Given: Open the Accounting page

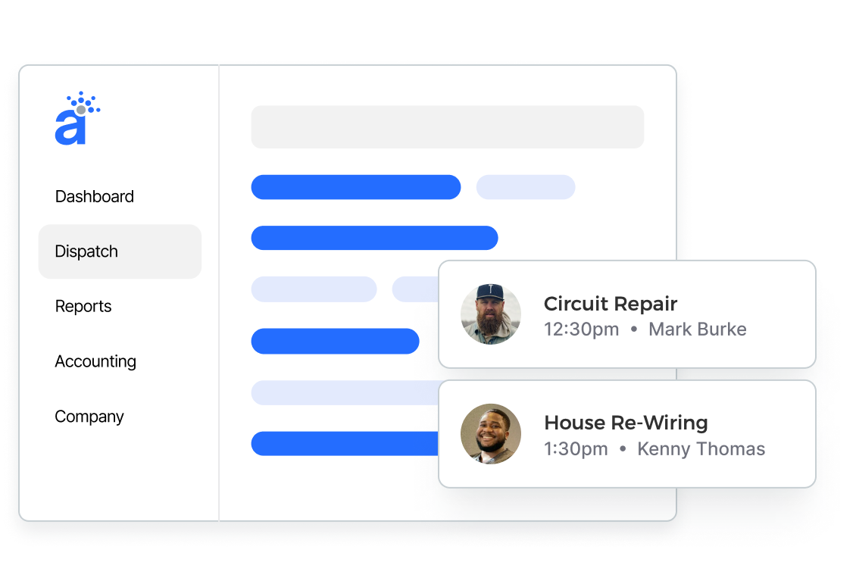Looking at the screenshot, I should coord(95,361).
